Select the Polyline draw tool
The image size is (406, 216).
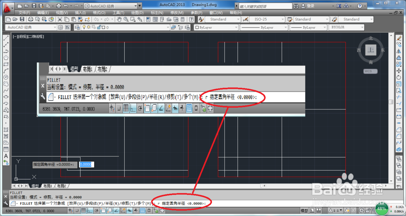(6, 51)
